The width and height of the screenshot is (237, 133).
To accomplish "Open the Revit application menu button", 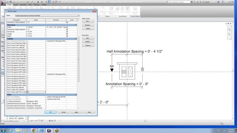I will [x=3, y=3].
